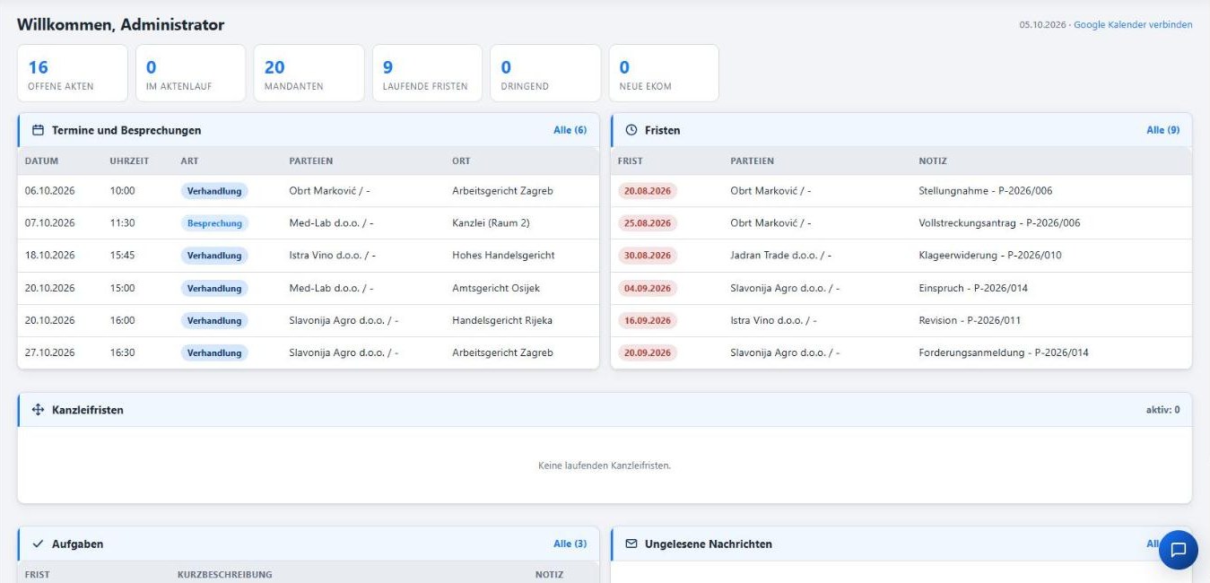Image resolution: width=1210 pixels, height=583 pixels.
Task: Click Vollstreckungsantrag - P-2026/006 note
Action: coord(999,223)
